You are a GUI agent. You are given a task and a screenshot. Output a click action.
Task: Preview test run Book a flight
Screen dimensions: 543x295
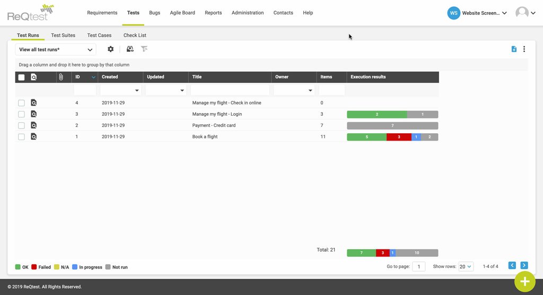coord(33,136)
